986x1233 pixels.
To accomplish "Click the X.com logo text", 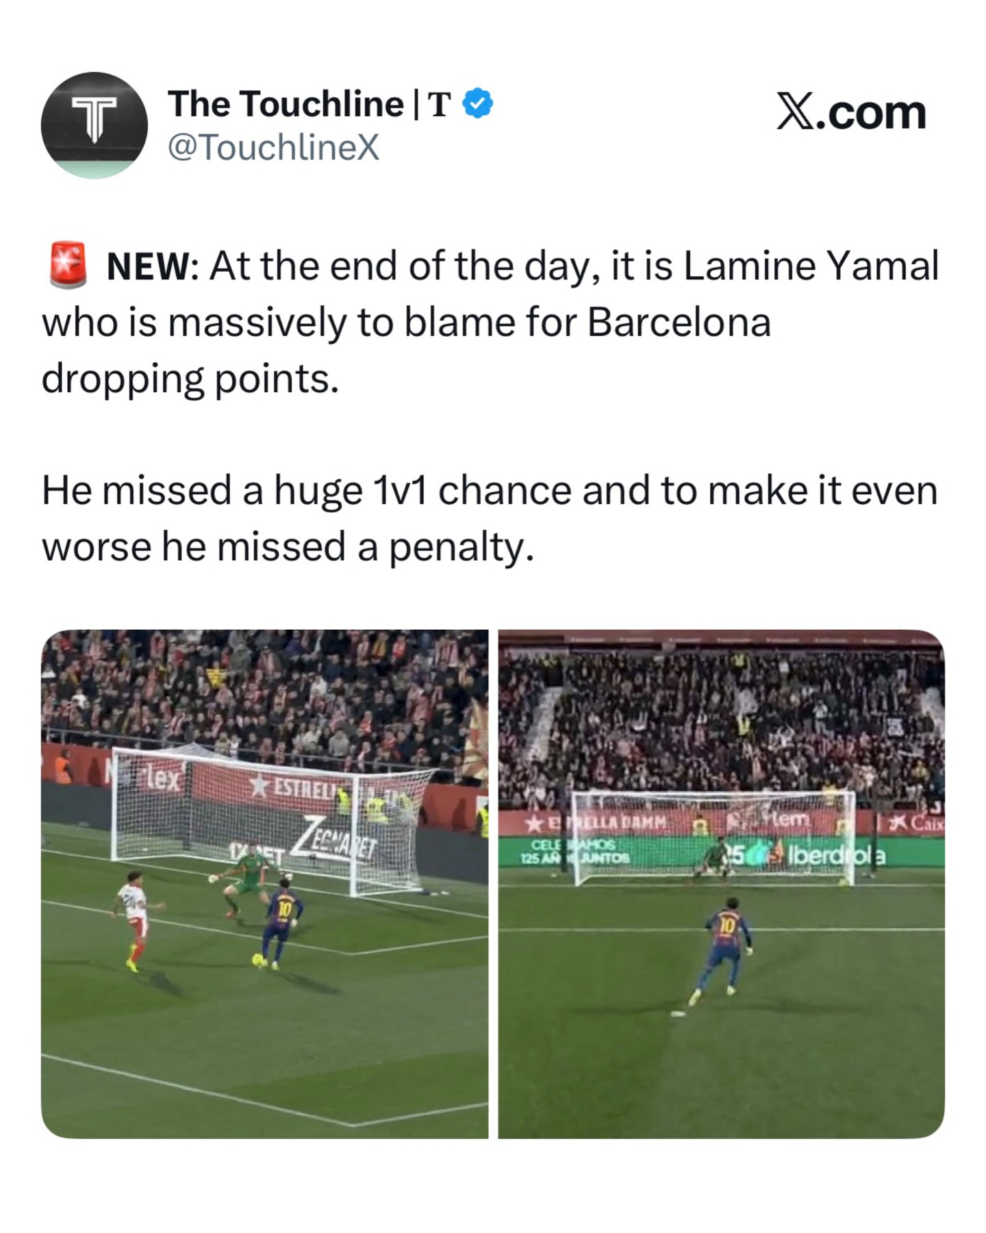I will pyautogui.click(x=851, y=112).
